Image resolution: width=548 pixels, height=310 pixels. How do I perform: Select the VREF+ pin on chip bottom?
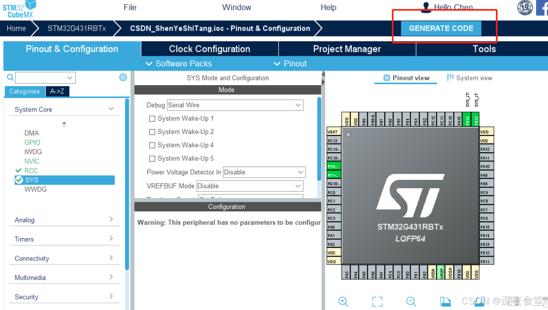(x=442, y=272)
